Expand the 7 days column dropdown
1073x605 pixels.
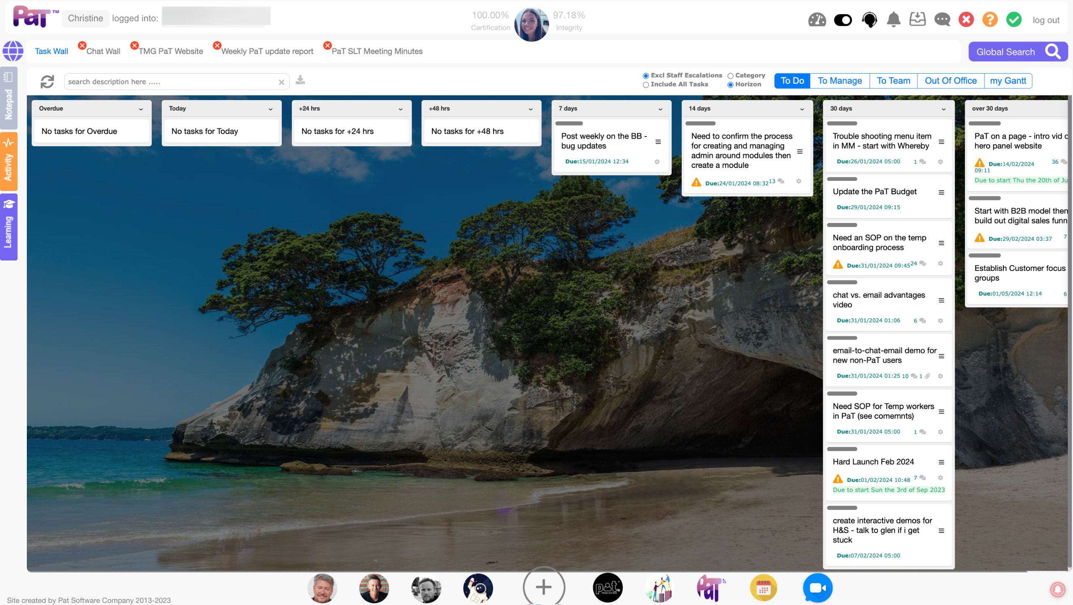pos(660,109)
